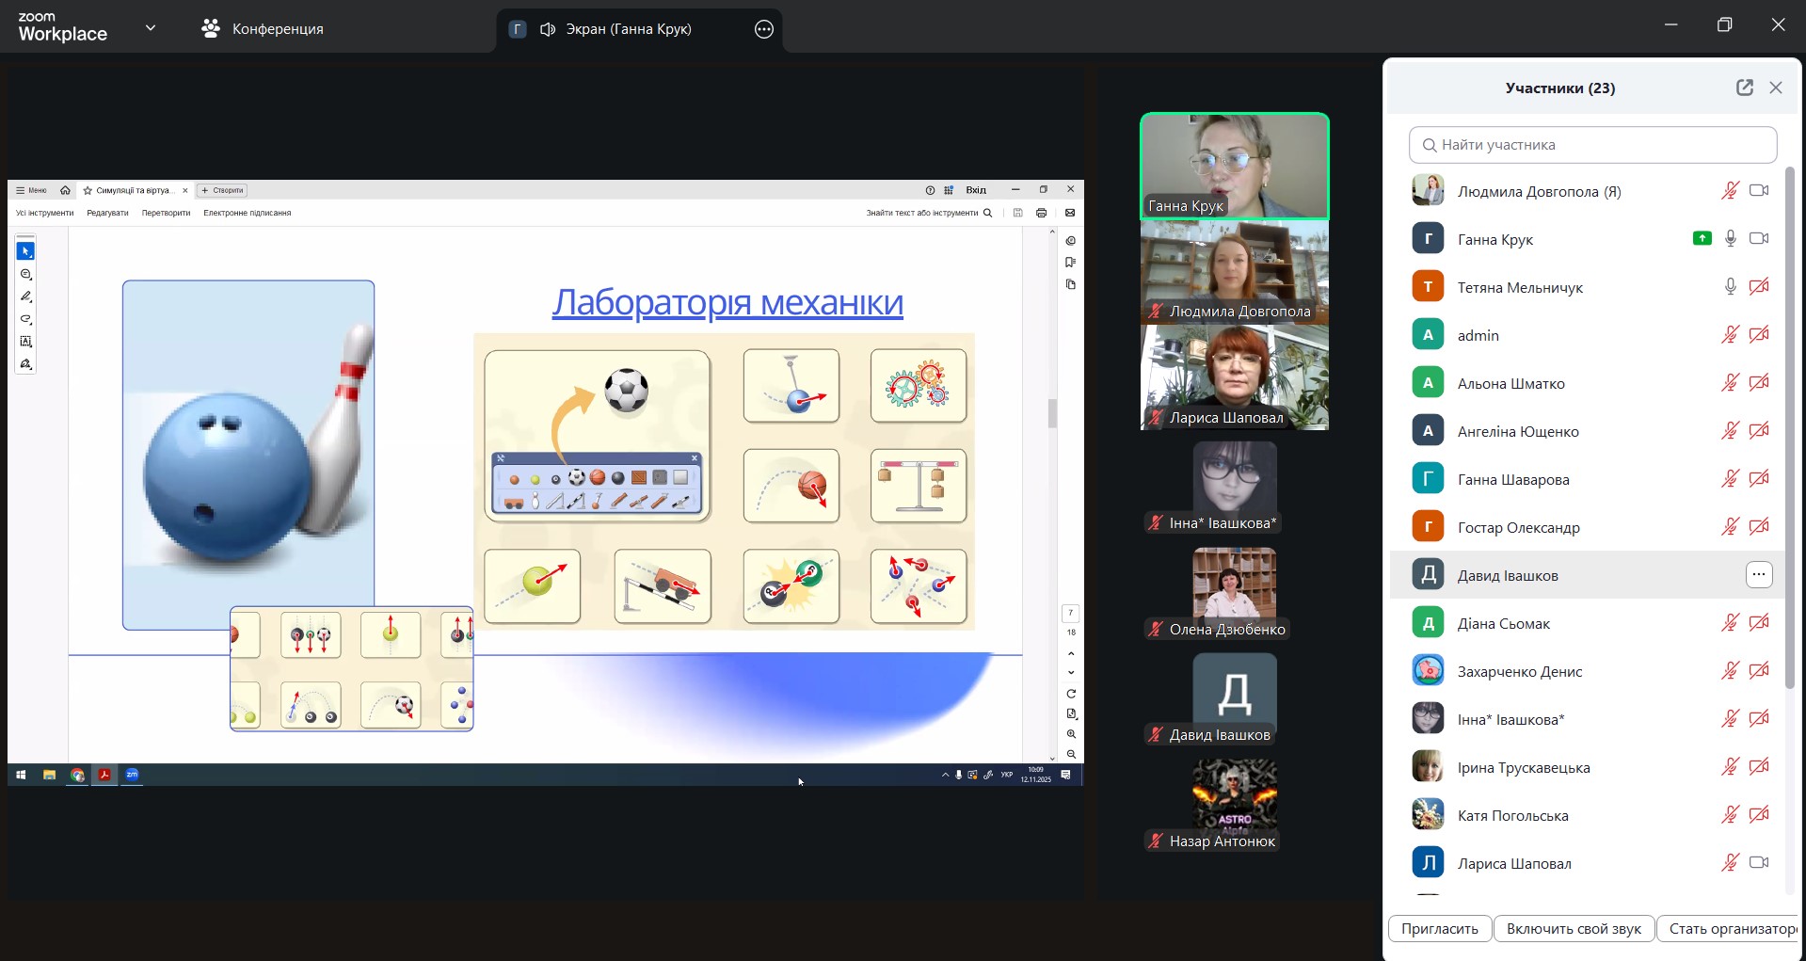Image resolution: width=1806 pixels, height=961 pixels.
Task: Click the camera icon for Лариса Шаповал
Action: point(1758,863)
